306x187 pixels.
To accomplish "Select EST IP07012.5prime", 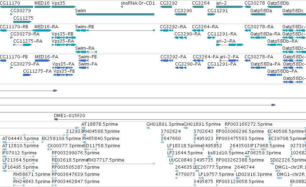I will tap(19, 153).
